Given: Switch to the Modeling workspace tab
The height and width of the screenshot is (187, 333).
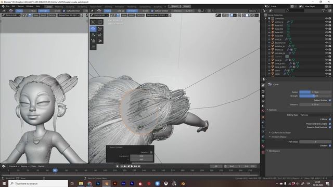Looking at the screenshot, I should point(59,7).
